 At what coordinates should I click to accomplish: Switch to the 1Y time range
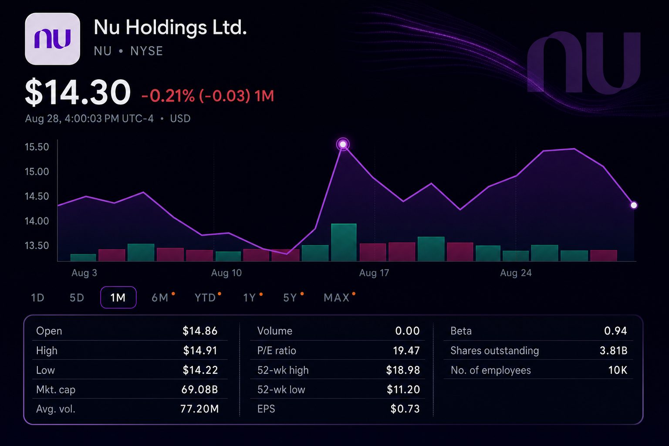tap(250, 298)
